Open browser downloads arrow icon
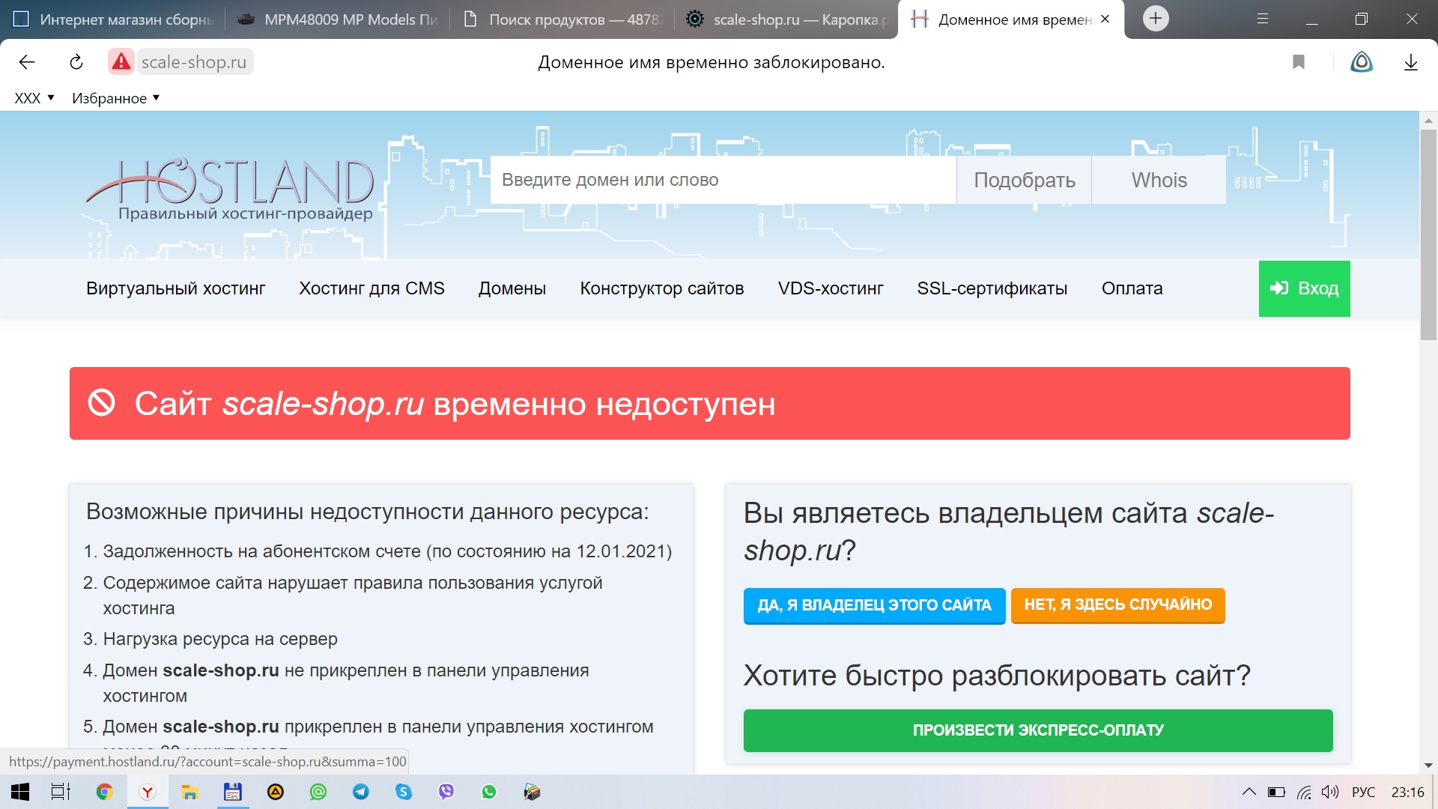This screenshot has height=809, width=1438. 1410,62
